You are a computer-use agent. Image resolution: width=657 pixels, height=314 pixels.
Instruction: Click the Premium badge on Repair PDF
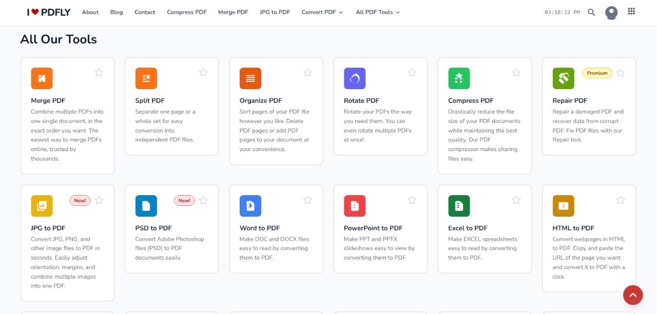tap(597, 73)
